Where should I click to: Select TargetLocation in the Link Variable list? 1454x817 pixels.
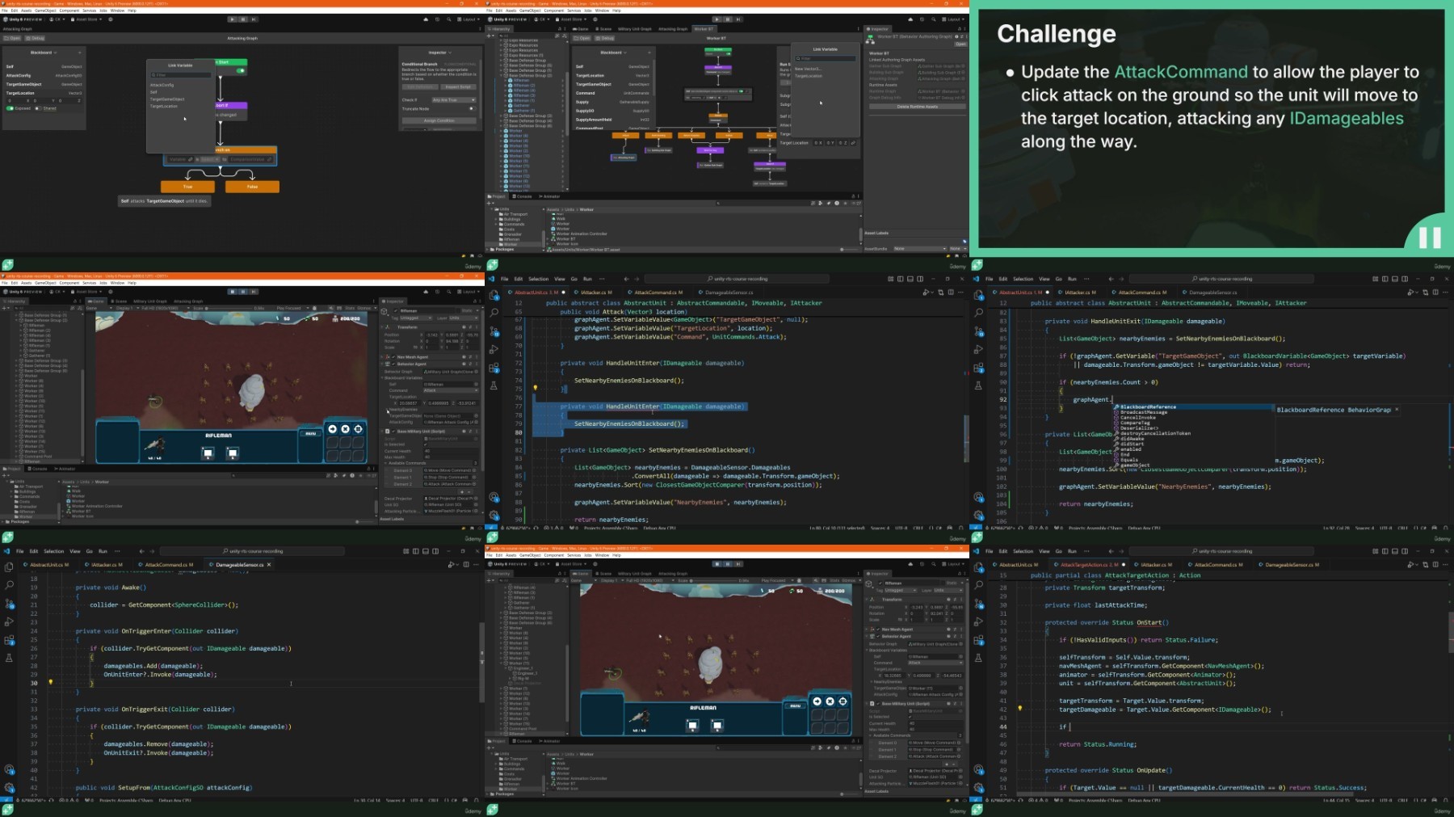[x=165, y=106]
